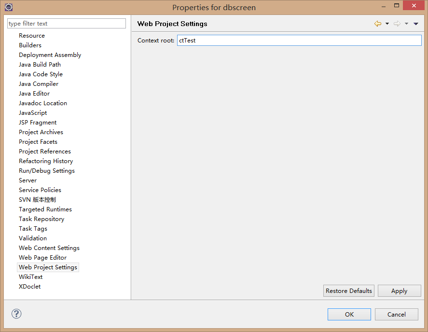The image size is (428, 332).
Task: Select Project Facets settings
Action: click(38, 142)
